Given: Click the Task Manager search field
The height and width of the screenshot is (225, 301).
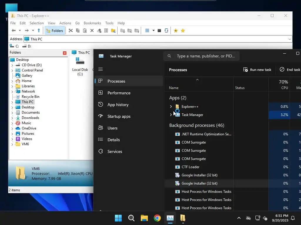Looking at the screenshot, I should 201,56.
